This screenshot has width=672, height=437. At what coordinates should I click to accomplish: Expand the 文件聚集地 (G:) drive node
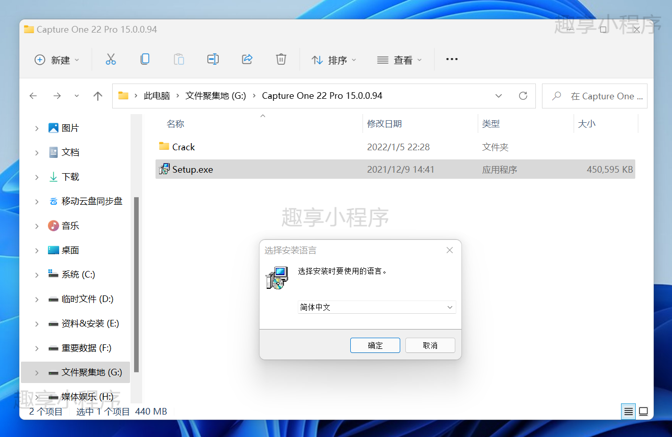[x=37, y=373]
